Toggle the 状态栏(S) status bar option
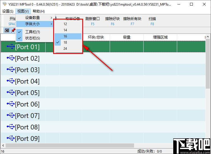211x154 pixels. (35, 38)
